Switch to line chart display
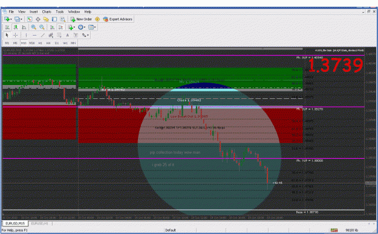 point(24,27)
